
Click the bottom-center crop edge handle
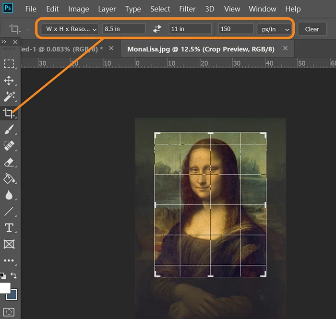(210, 276)
